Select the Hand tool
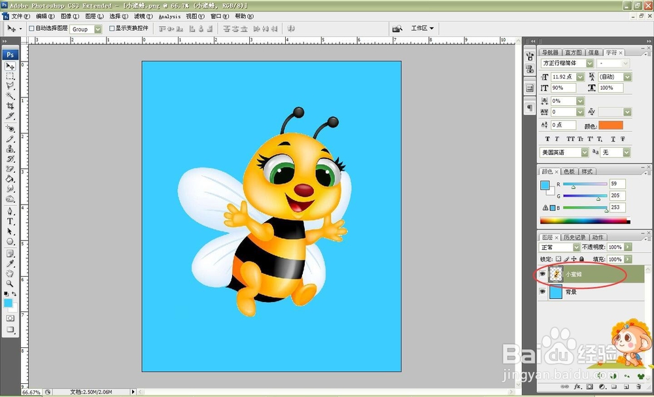654x397 pixels. click(10, 273)
